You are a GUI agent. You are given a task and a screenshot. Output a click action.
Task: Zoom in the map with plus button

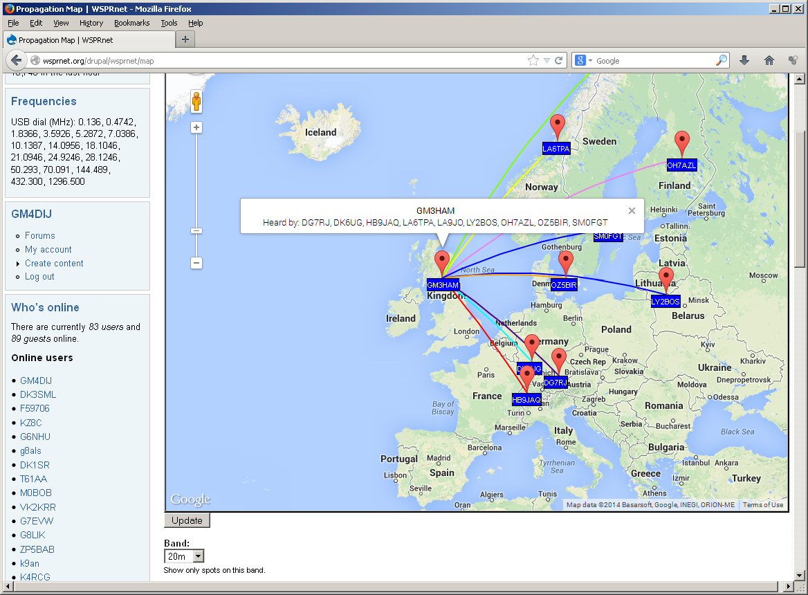(196, 127)
